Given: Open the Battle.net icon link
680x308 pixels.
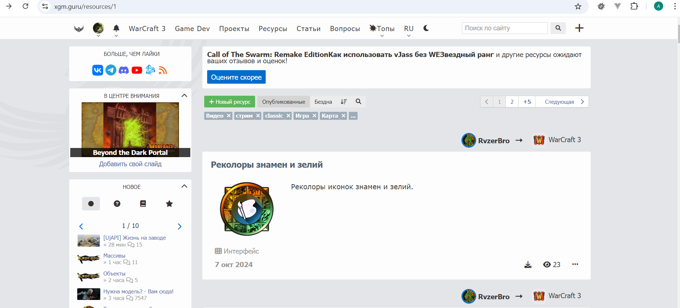Looking at the screenshot, I should (150, 70).
